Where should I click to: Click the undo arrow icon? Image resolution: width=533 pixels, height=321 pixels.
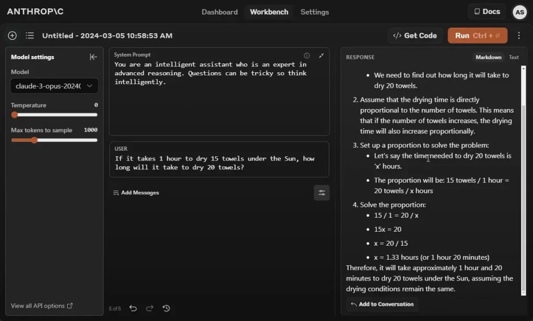coord(133,308)
